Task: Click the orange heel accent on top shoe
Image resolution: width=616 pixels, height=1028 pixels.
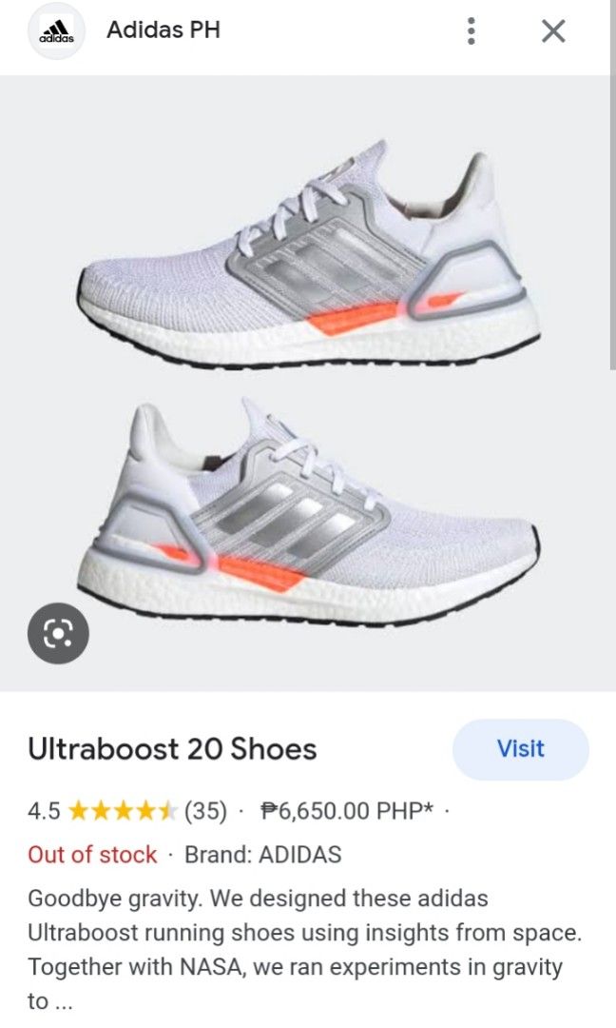Action: click(352, 317)
